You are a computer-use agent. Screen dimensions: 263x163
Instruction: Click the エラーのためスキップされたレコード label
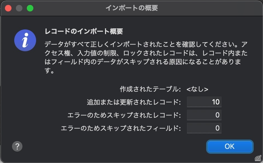coord(124,115)
